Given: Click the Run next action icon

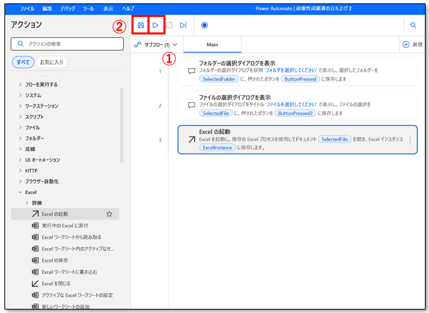Looking at the screenshot, I should point(183,25).
